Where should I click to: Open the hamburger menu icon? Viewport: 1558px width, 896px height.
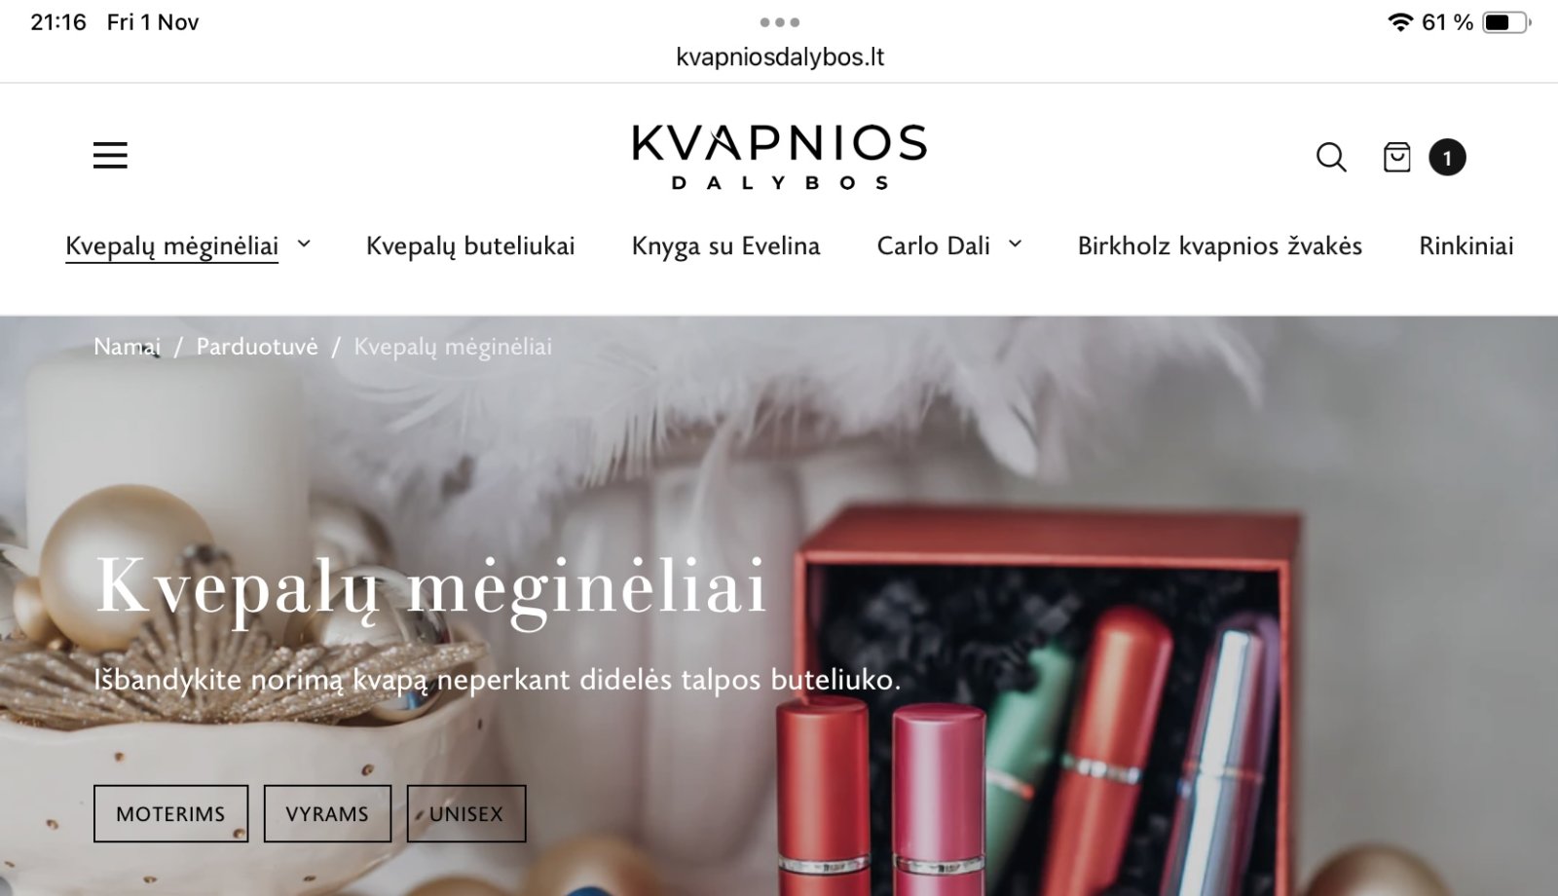pos(110,155)
